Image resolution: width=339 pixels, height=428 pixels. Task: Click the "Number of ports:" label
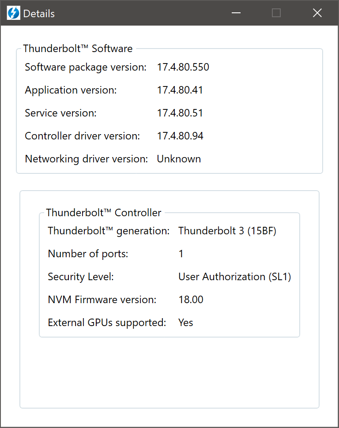pos(88,254)
